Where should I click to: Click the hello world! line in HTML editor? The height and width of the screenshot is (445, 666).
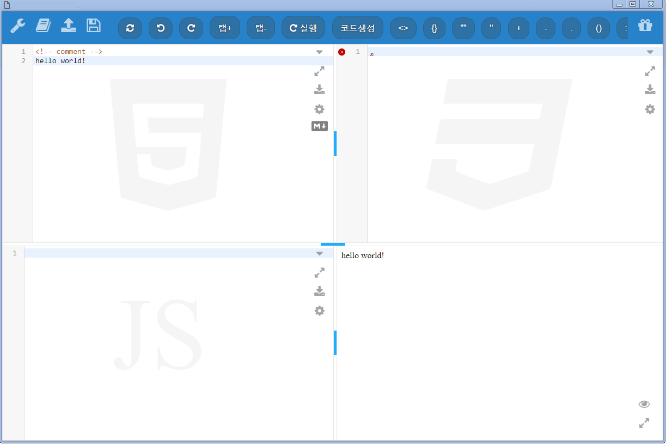tap(60, 60)
